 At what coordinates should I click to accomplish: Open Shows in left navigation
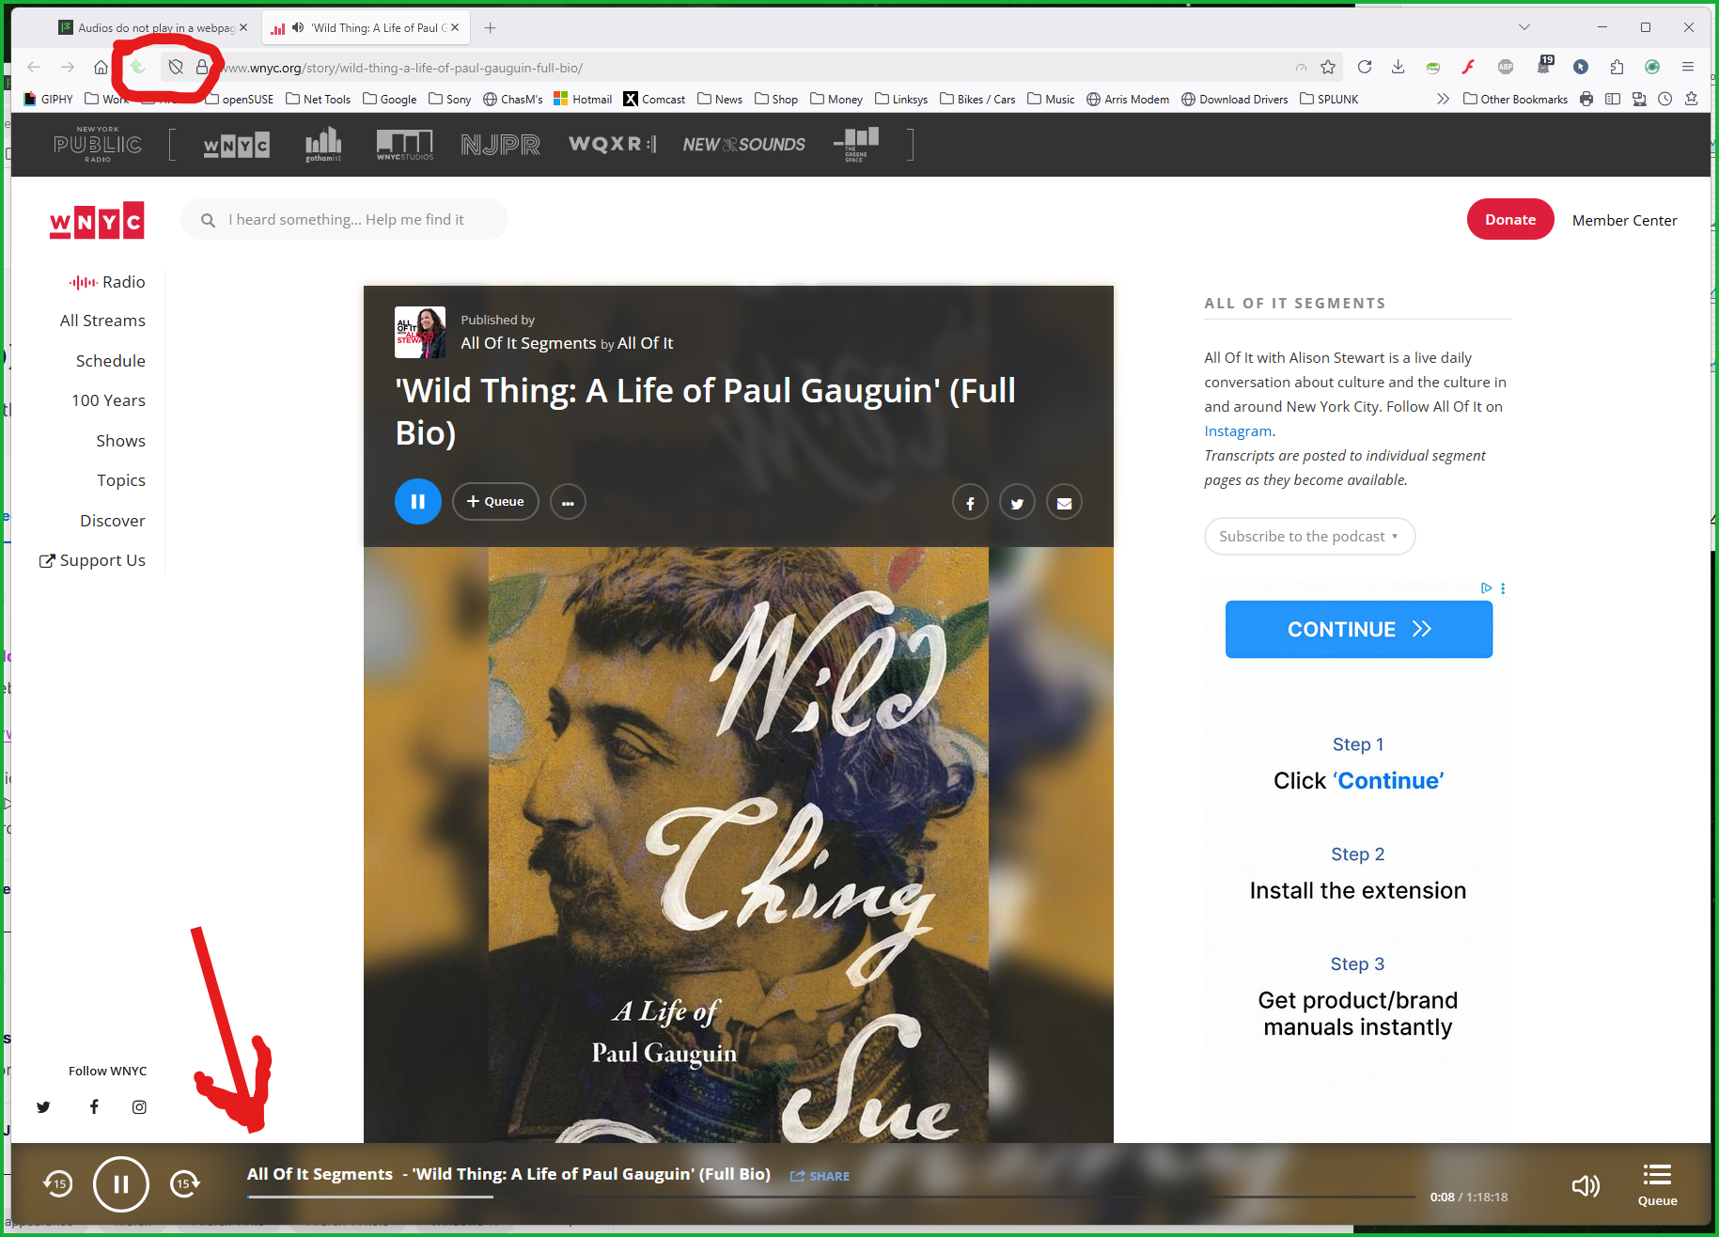[120, 441]
